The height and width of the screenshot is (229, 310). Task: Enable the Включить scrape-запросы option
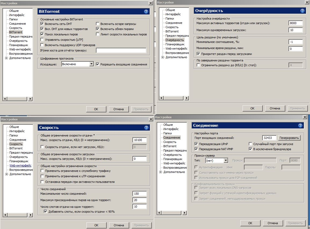click(x=98, y=24)
